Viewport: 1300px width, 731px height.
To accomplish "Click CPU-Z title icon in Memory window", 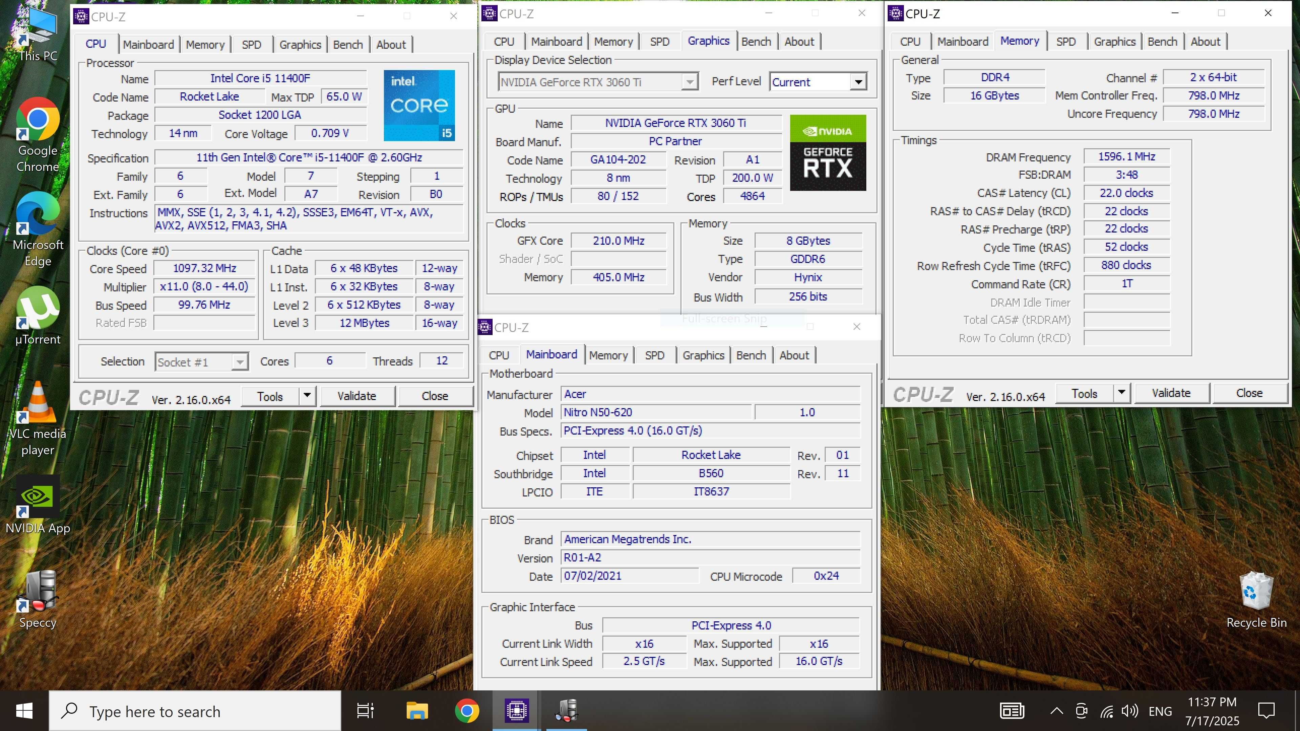I will (896, 13).
